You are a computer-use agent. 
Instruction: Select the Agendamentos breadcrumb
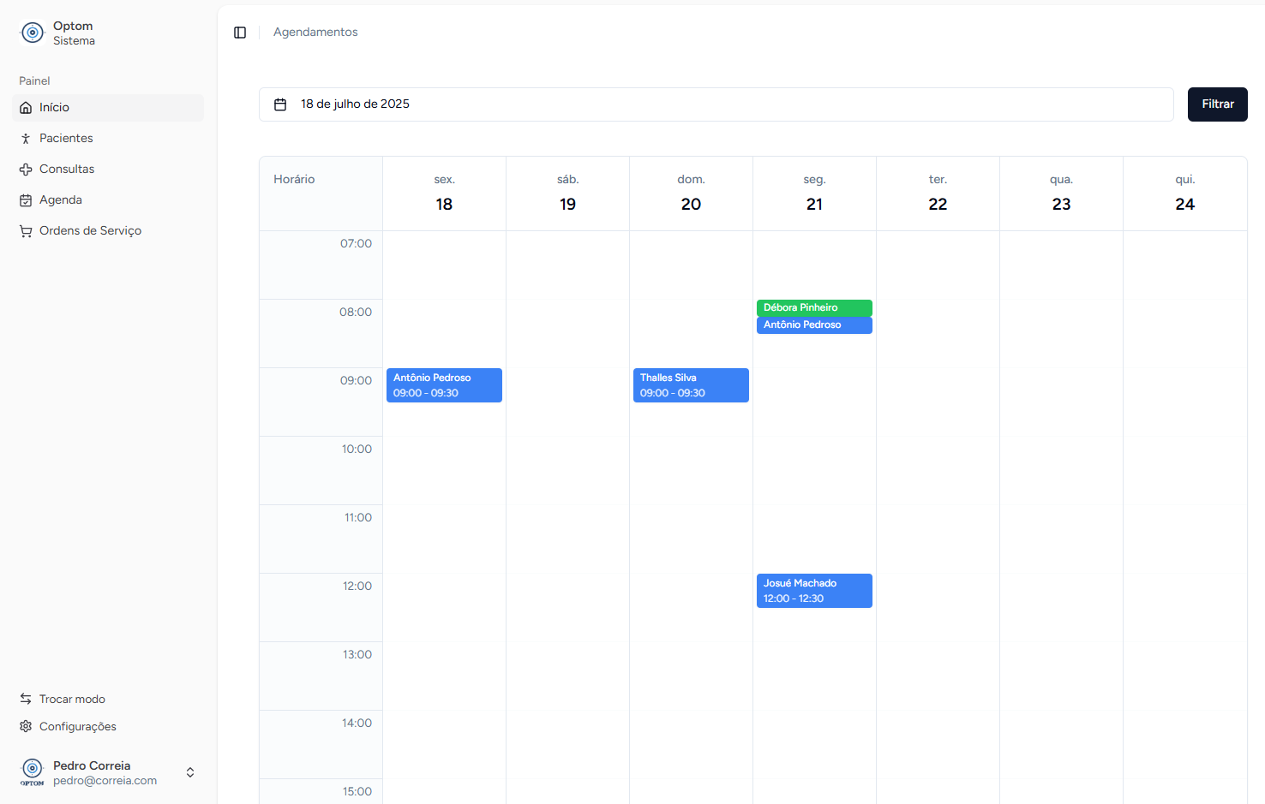(x=315, y=33)
